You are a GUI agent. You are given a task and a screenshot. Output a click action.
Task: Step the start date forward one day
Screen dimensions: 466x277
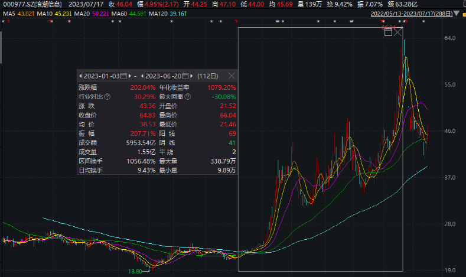point(130,76)
